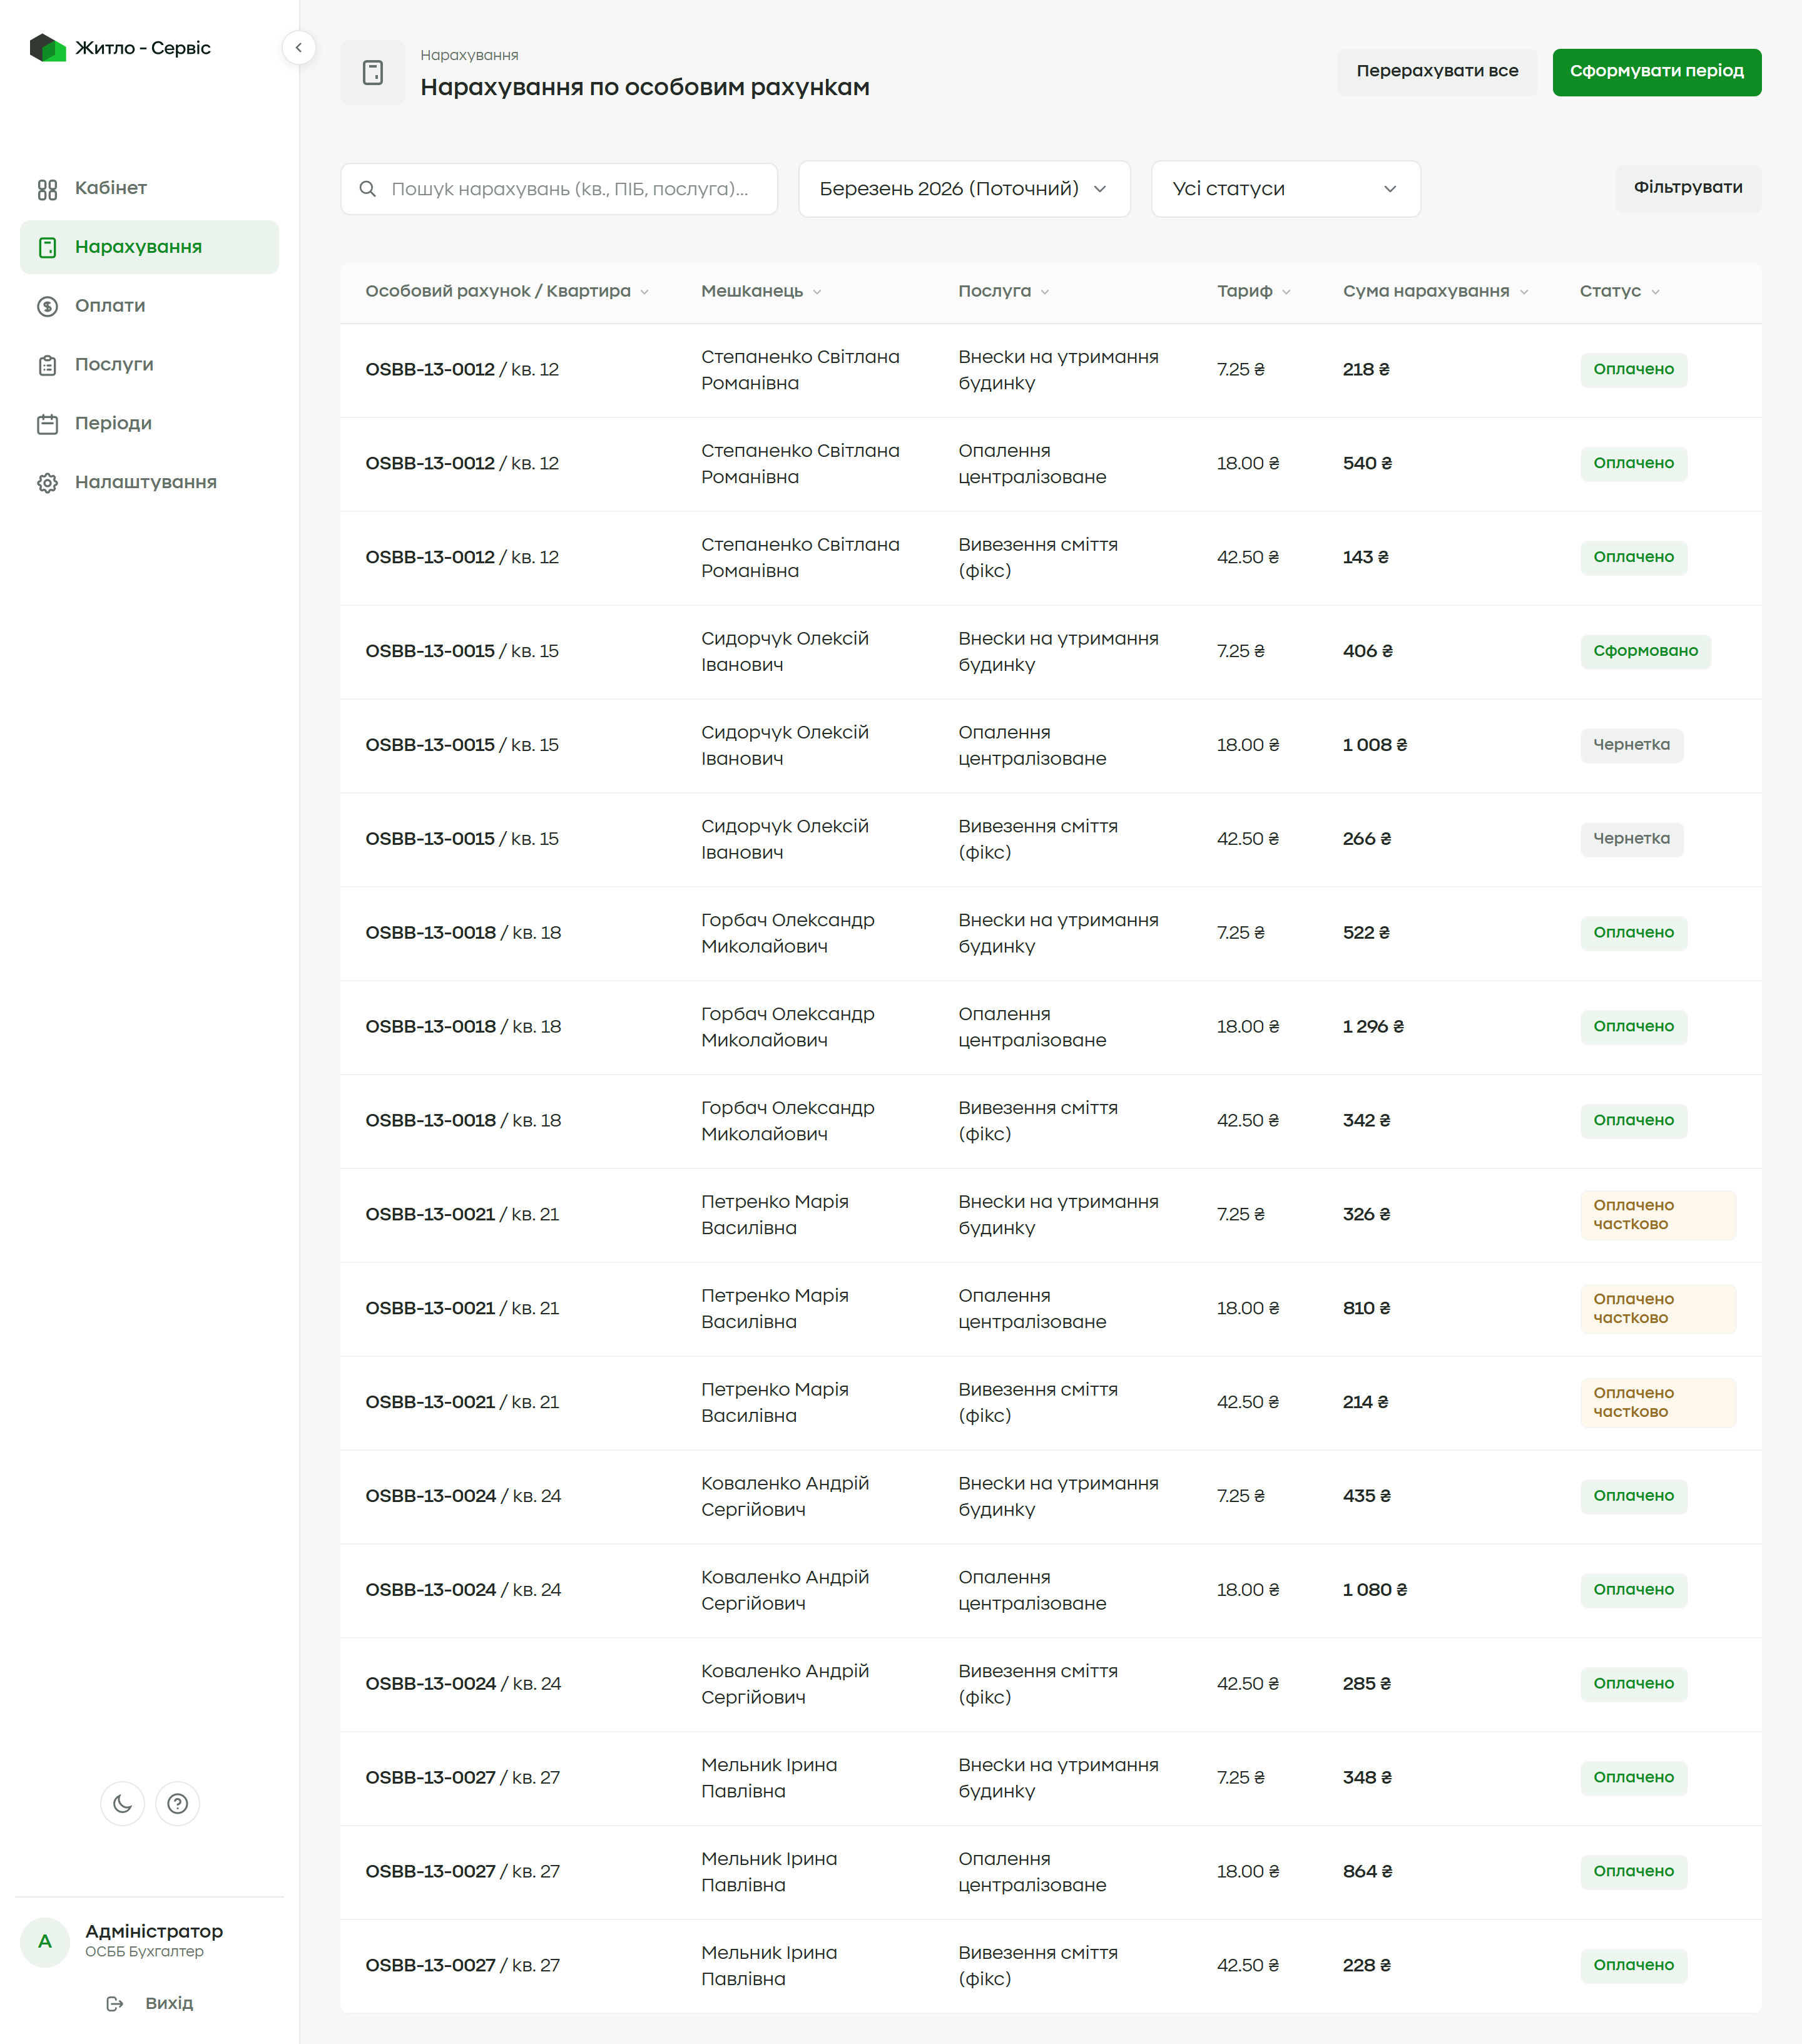The height and width of the screenshot is (2044, 1802).
Task: Click the administrator avatar A
Action: pyautogui.click(x=45, y=1941)
